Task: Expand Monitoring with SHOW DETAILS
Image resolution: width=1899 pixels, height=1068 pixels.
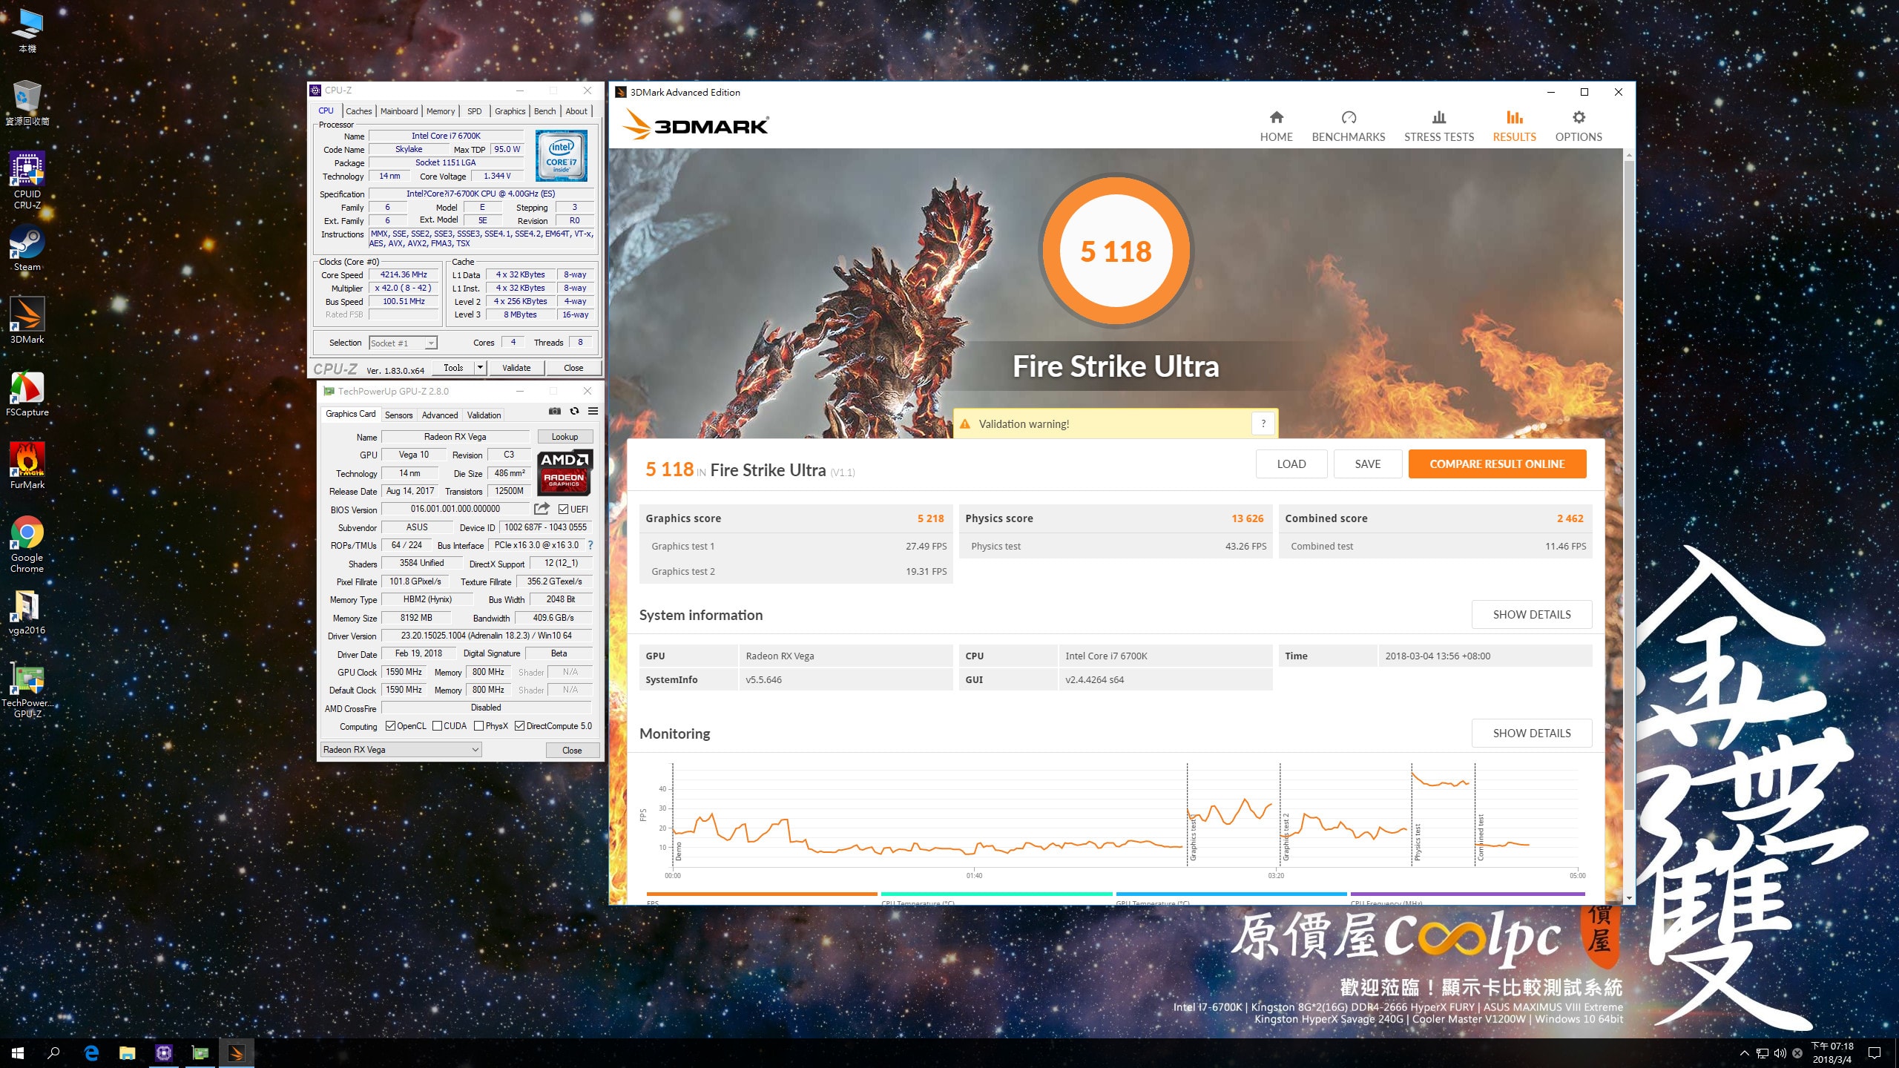Action: pos(1531,733)
